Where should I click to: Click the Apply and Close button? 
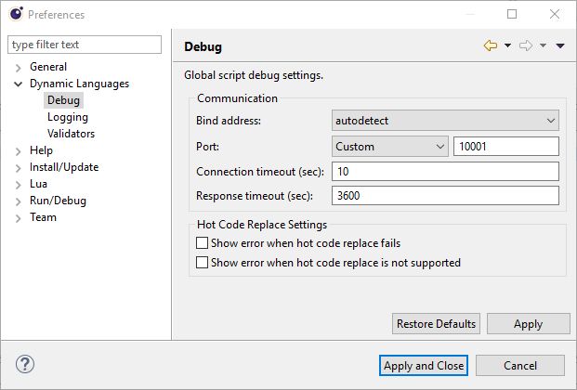pyautogui.click(x=424, y=365)
